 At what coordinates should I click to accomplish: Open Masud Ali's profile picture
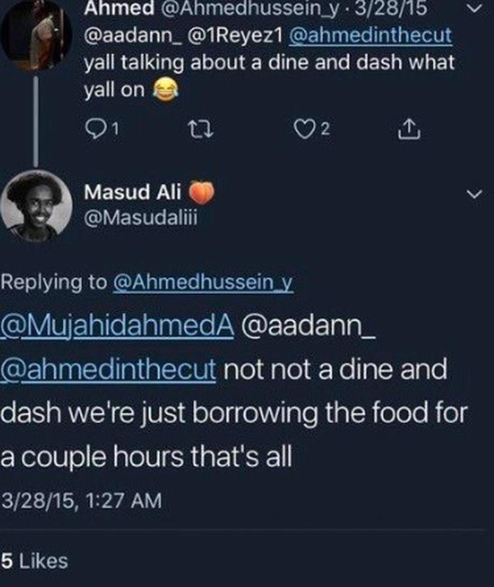pos(36,205)
